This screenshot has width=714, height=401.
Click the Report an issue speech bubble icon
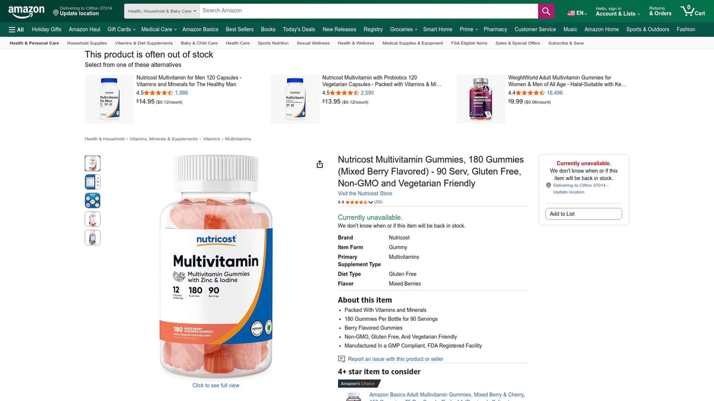point(342,359)
